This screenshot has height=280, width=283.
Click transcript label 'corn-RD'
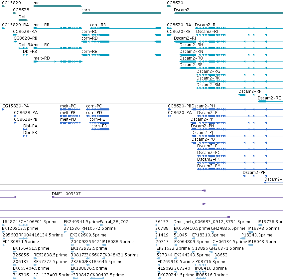coord(89,38)
